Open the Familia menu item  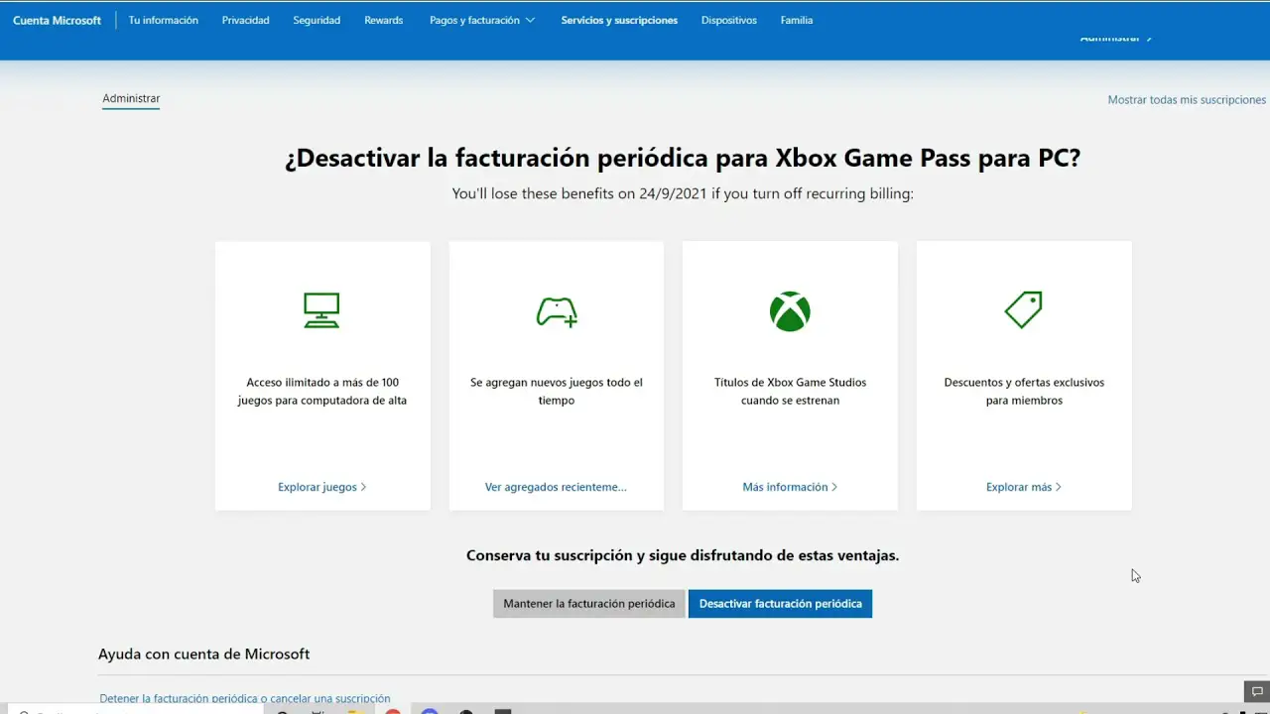click(797, 20)
